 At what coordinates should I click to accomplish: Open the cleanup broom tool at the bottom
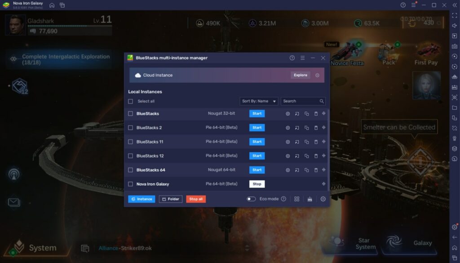310,199
